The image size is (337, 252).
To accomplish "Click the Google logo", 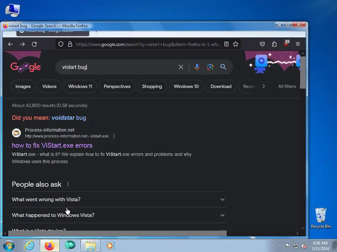I will click(x=26, y=67).
